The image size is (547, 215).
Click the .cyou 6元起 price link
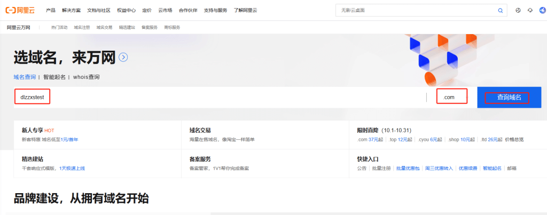pos(431,139)
